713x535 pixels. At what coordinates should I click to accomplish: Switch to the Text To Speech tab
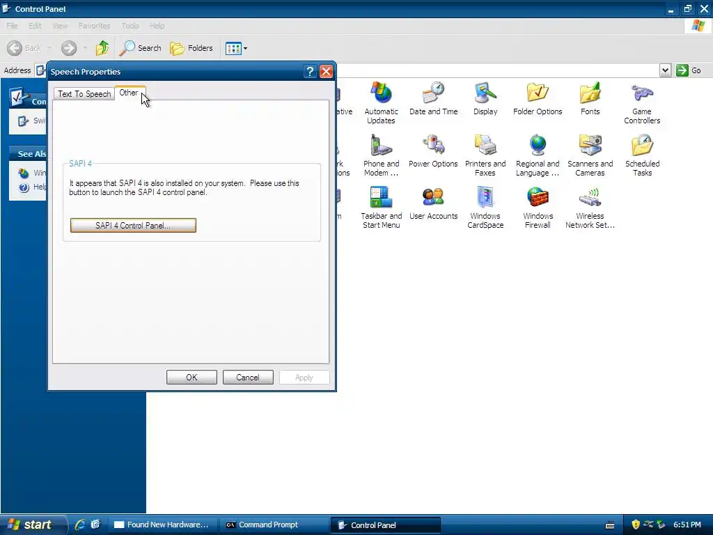point(84,94)
